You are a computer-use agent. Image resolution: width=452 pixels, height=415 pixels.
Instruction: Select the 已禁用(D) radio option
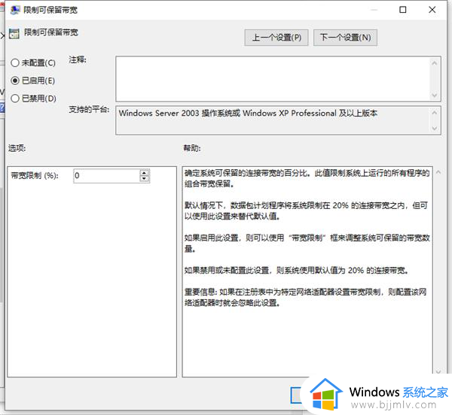click(15, 98)
